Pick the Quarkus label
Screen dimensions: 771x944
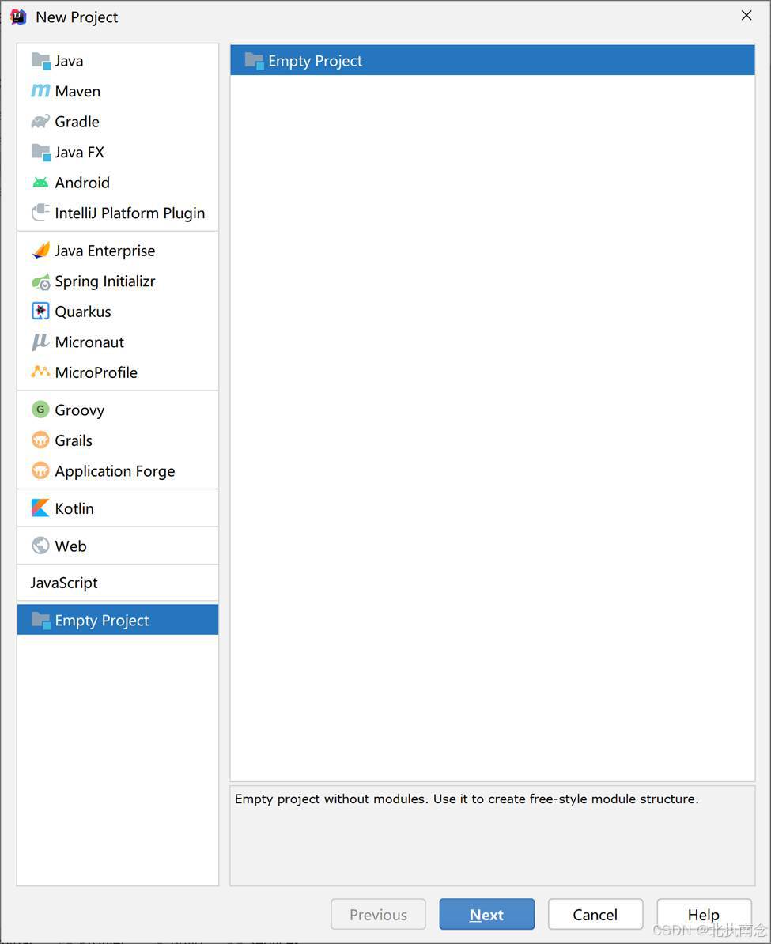coord(83,312)
